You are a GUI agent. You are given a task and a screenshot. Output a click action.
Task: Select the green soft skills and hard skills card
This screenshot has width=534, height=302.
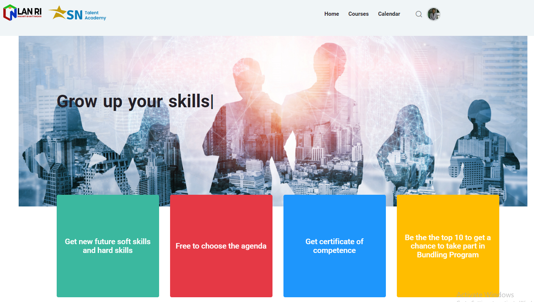tap(108, 246)
